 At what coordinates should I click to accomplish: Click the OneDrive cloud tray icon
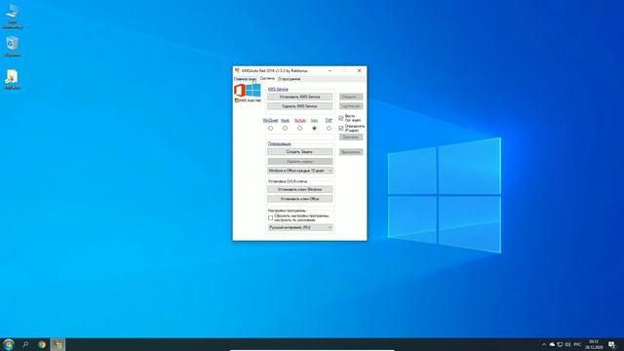coord(552,344)
